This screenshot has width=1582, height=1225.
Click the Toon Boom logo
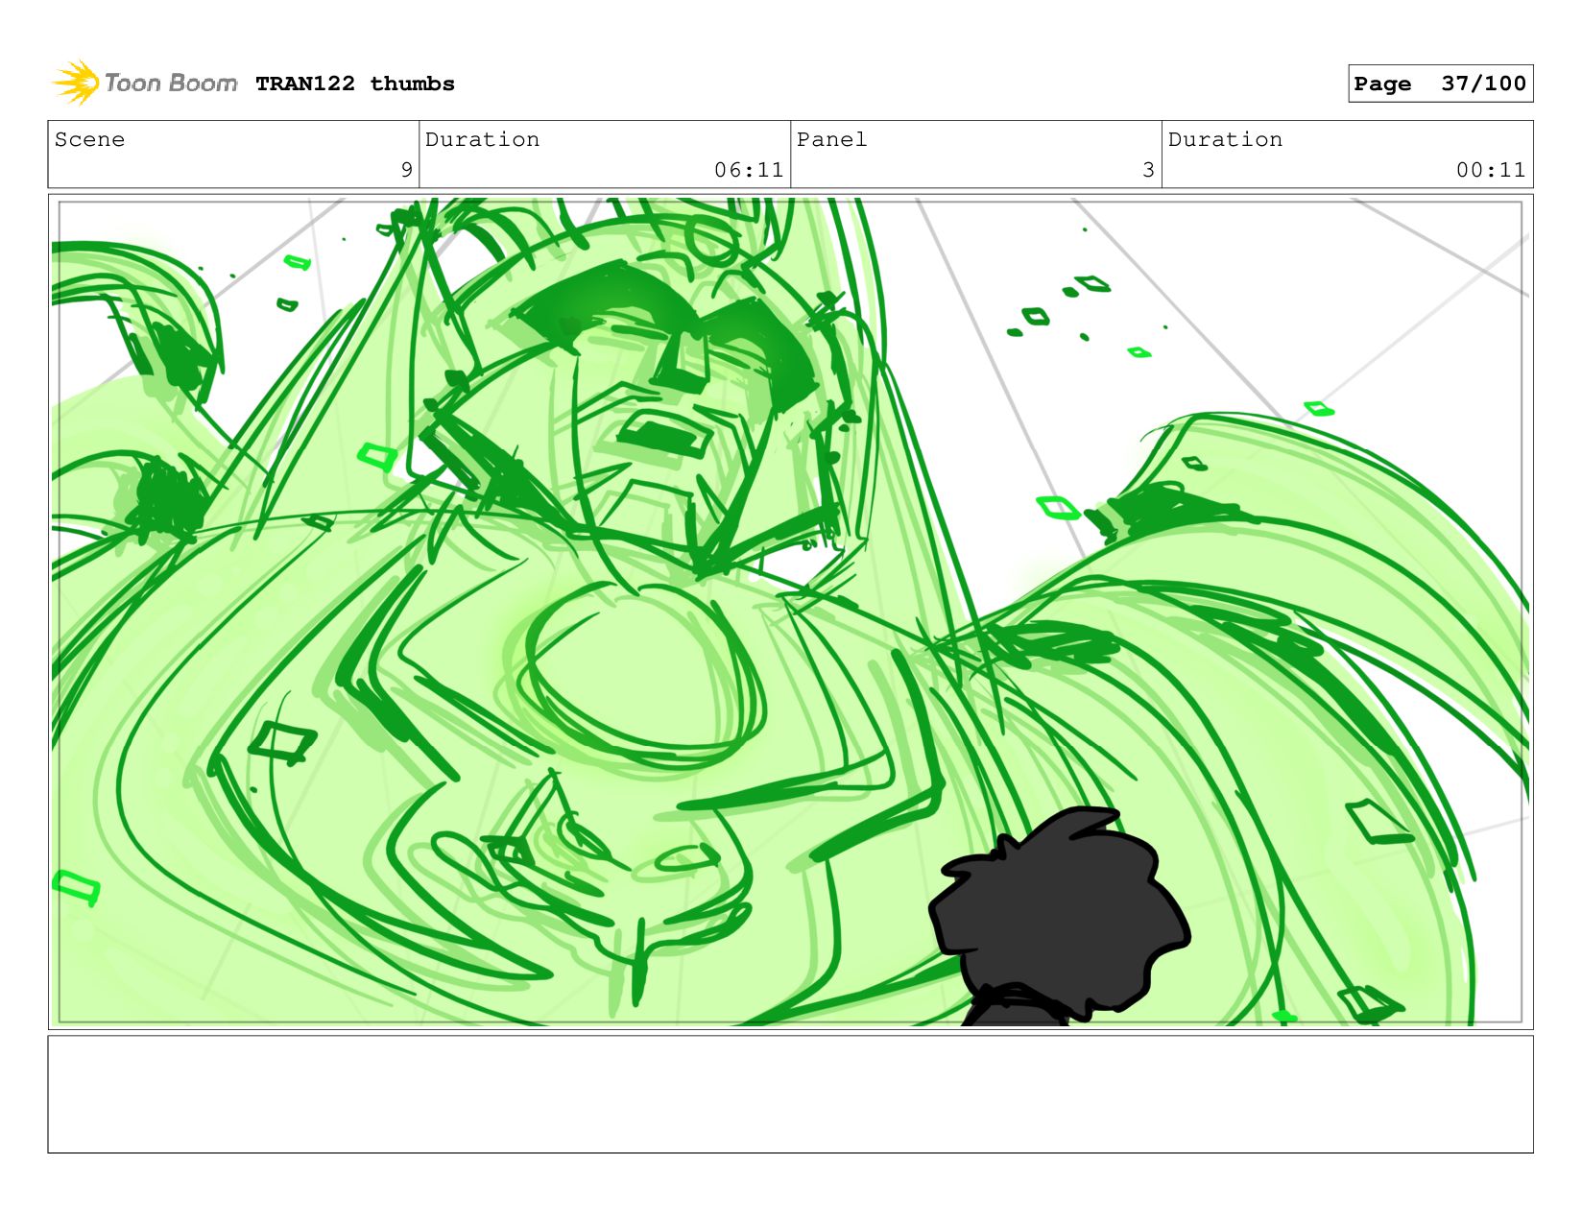pos(144,84)
